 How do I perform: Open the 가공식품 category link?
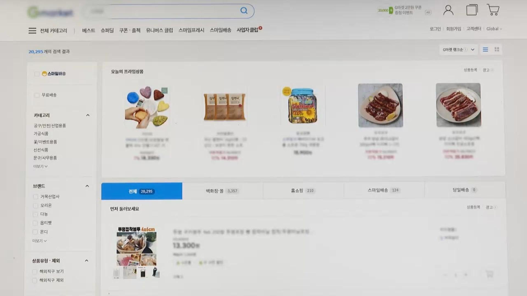coord(41,134)
